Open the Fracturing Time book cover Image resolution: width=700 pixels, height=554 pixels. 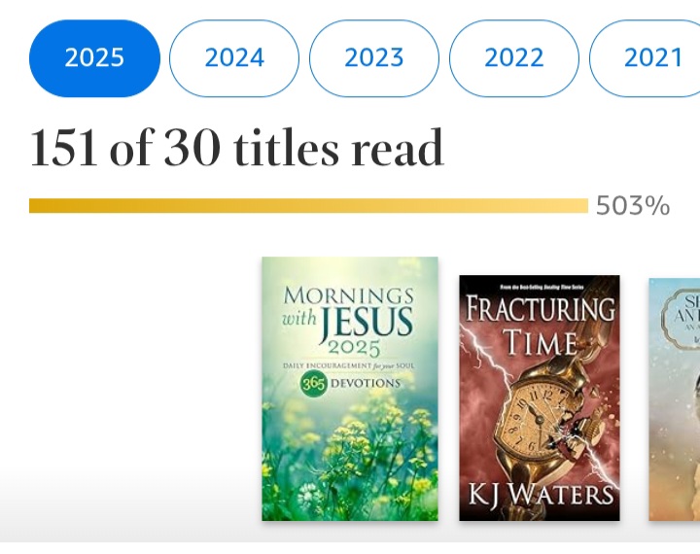click(540, 398)
